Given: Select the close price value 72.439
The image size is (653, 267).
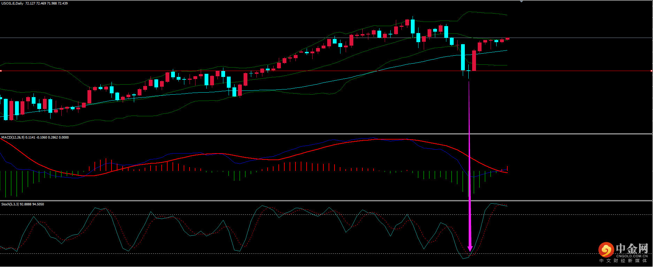Looking at the screenshot, I should pyautogui.click(x=63, y=3).
